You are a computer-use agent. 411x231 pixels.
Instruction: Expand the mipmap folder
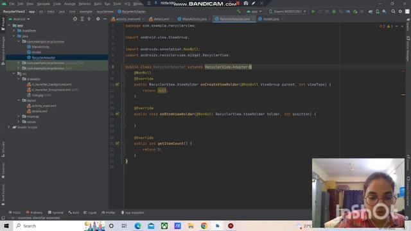pos(19,116)
